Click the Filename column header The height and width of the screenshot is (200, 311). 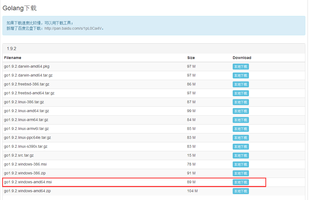pos(13,58)
